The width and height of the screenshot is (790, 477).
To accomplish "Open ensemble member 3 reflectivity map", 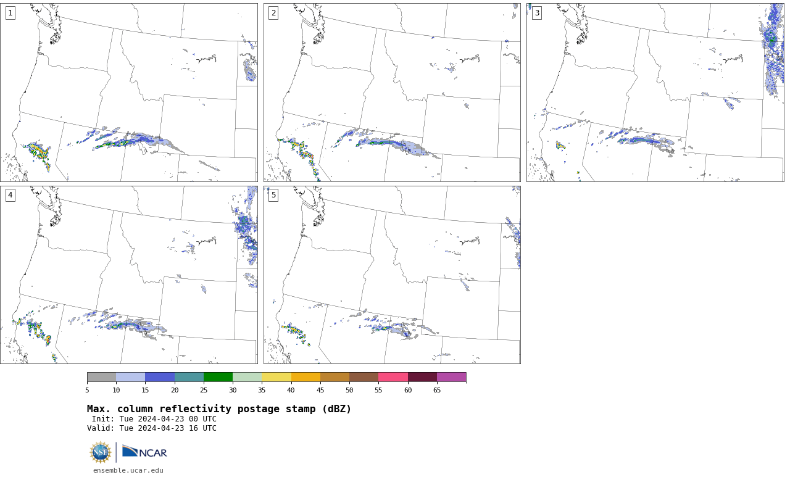I will [x=655, y=92].
